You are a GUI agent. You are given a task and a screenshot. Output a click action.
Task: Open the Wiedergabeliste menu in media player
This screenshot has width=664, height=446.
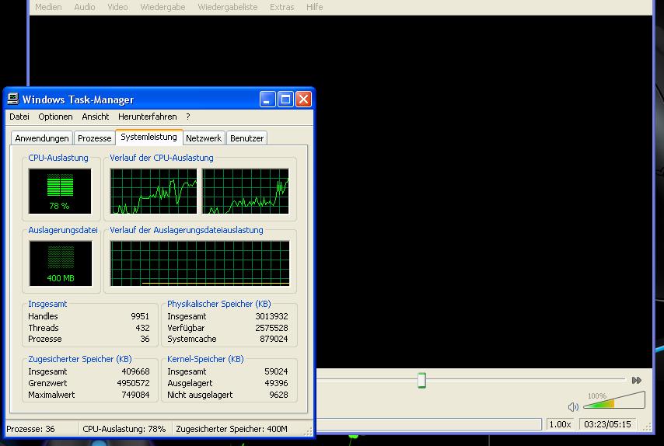[227, 7]
